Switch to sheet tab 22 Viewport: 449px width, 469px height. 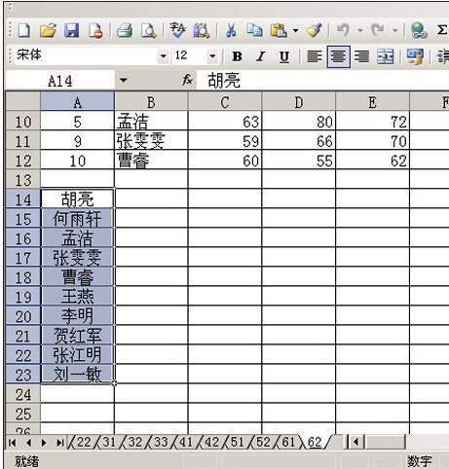(x=84, y=442)
